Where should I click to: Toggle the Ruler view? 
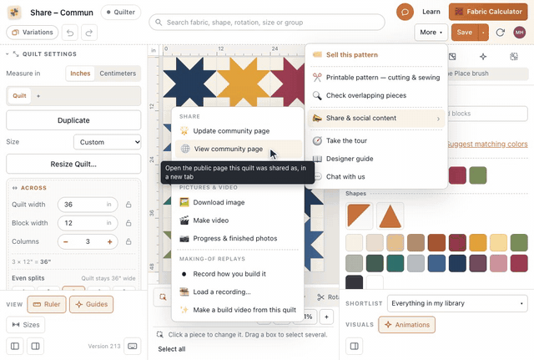47,304
